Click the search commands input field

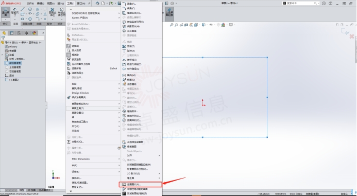pos(300,4)
